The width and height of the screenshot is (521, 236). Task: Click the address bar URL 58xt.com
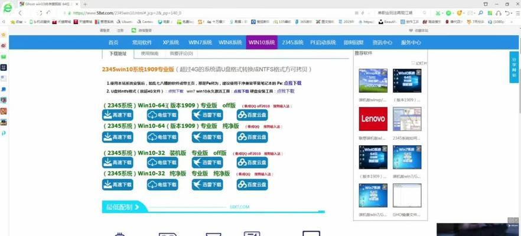pos(126,13)
